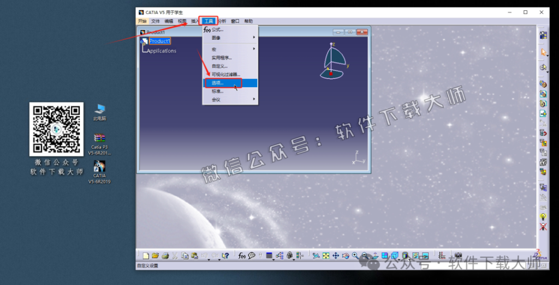Screen dimensions: 559x285
Task: Open the Formula f(x) toolbar icon
Action: click(x=242, y=256)
